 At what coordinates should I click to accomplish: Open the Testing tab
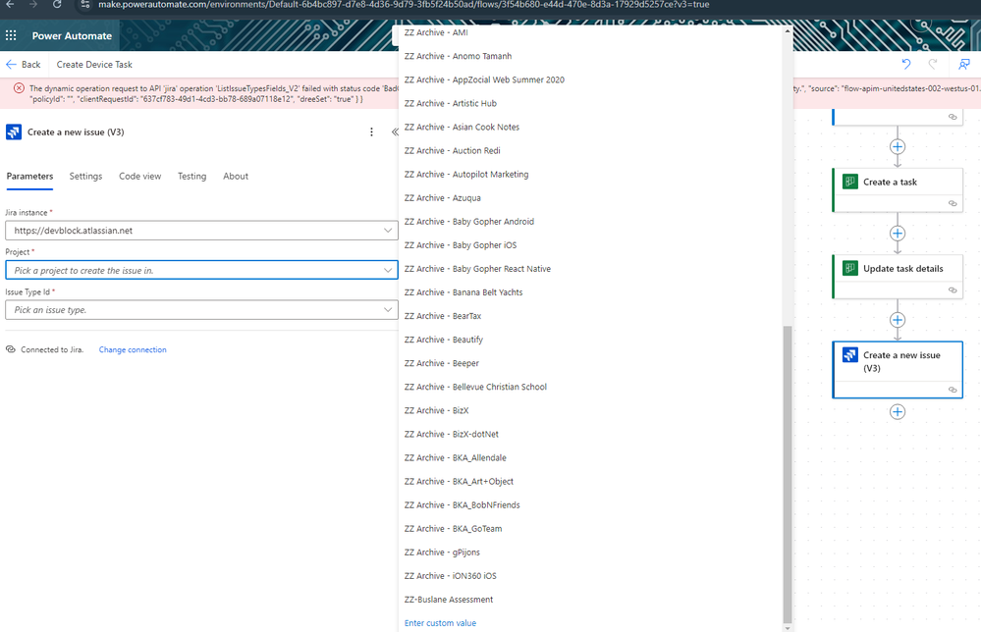point(192,177)
